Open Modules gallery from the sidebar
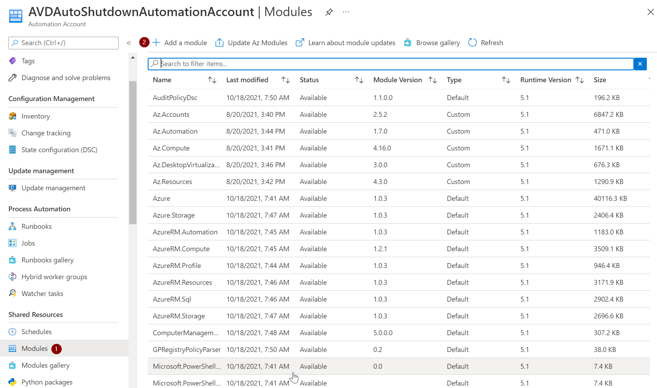This screenshot has width=657, height=388. (46, 365)
